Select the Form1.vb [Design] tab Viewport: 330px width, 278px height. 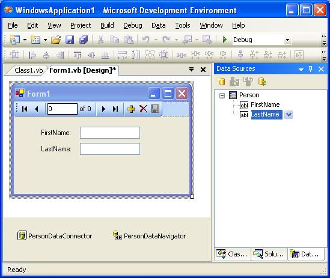(x=83, y=70)
